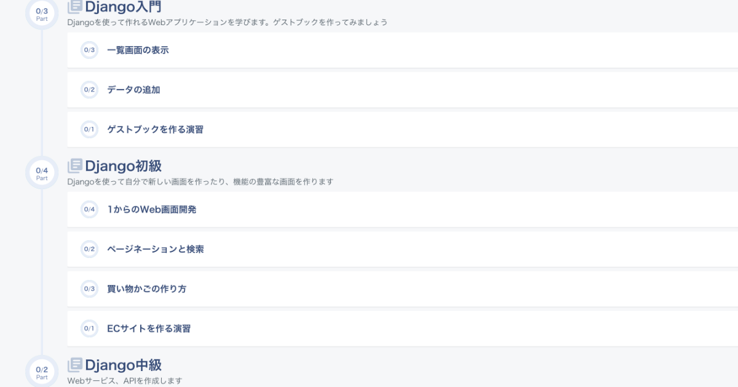
Task: Click the book icon beside Django初級
Action: [x=74, y=166]
